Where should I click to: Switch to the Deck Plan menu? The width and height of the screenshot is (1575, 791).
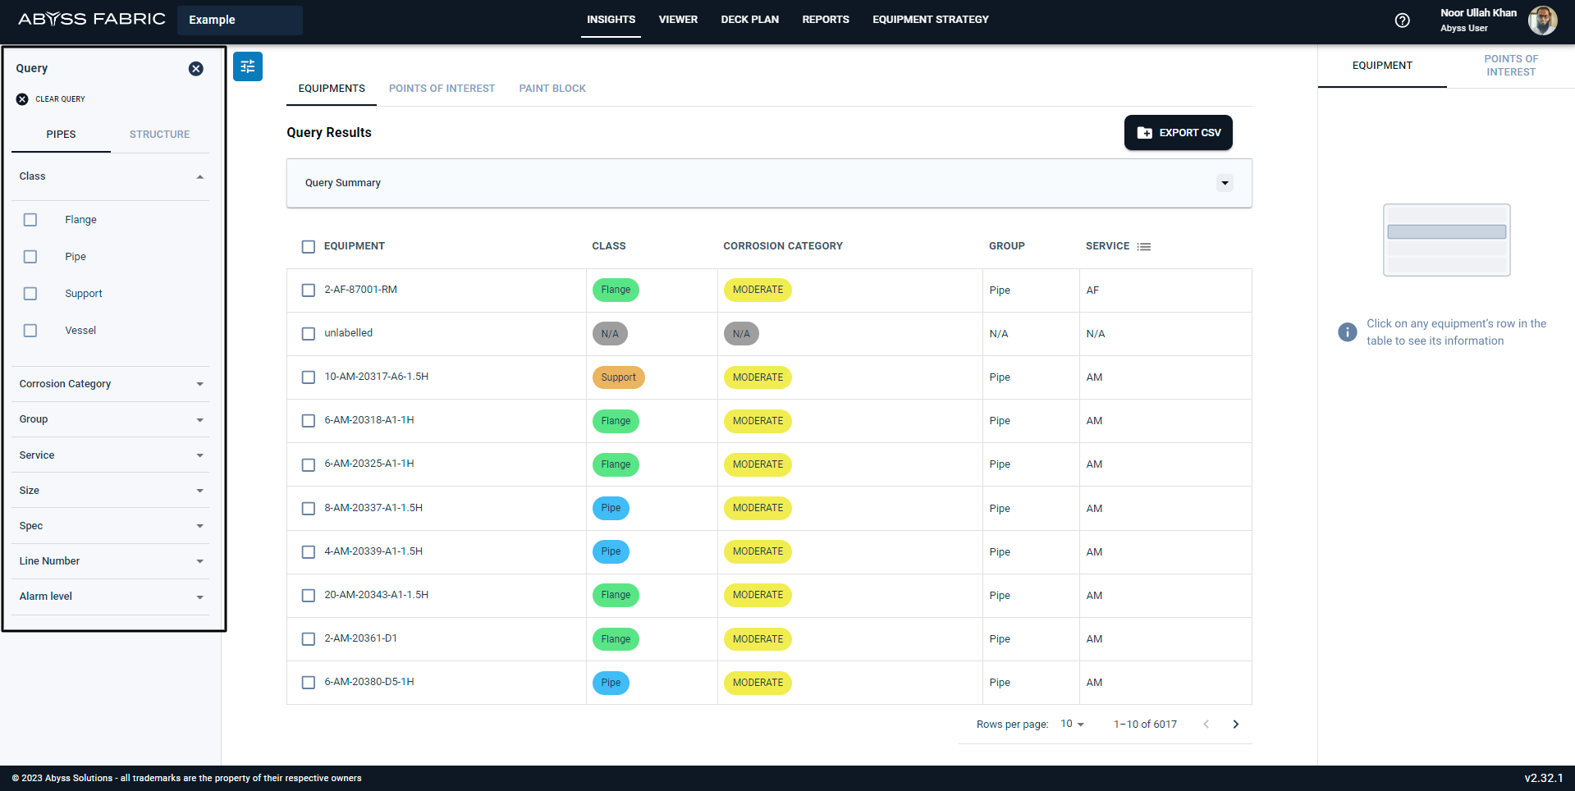(750, 20)
